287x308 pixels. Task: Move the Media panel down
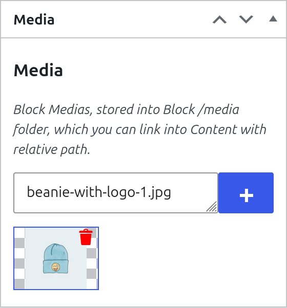pyautogui.click(x=246, y=19)
